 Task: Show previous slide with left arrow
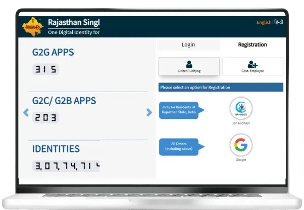click(x=26, y=112)
